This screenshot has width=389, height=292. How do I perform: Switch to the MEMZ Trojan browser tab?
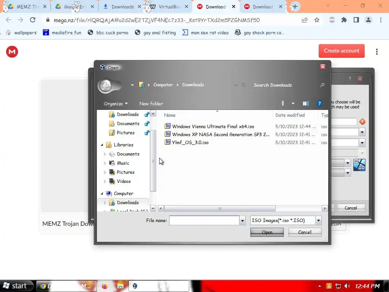tap(25, 7)
